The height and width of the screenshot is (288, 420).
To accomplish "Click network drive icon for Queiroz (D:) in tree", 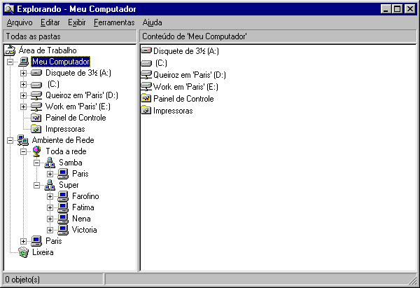I will [x=36, y=95].
